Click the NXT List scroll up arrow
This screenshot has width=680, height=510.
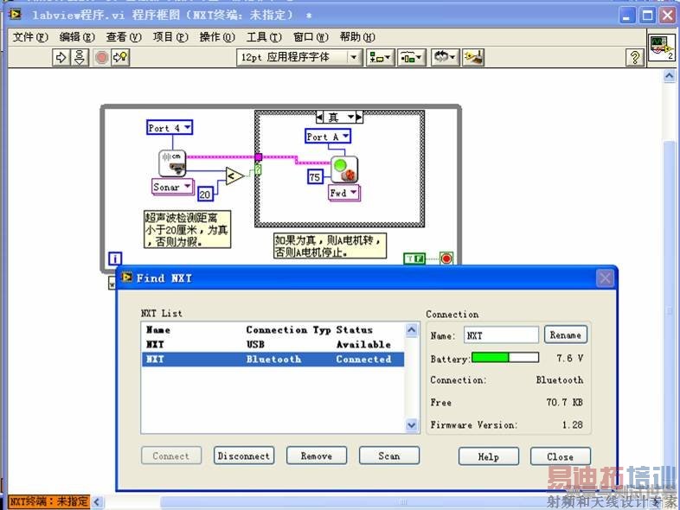(x=412, y=330)
